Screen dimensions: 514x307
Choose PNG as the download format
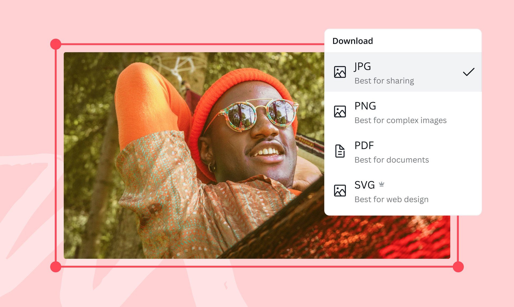(365, 106)
